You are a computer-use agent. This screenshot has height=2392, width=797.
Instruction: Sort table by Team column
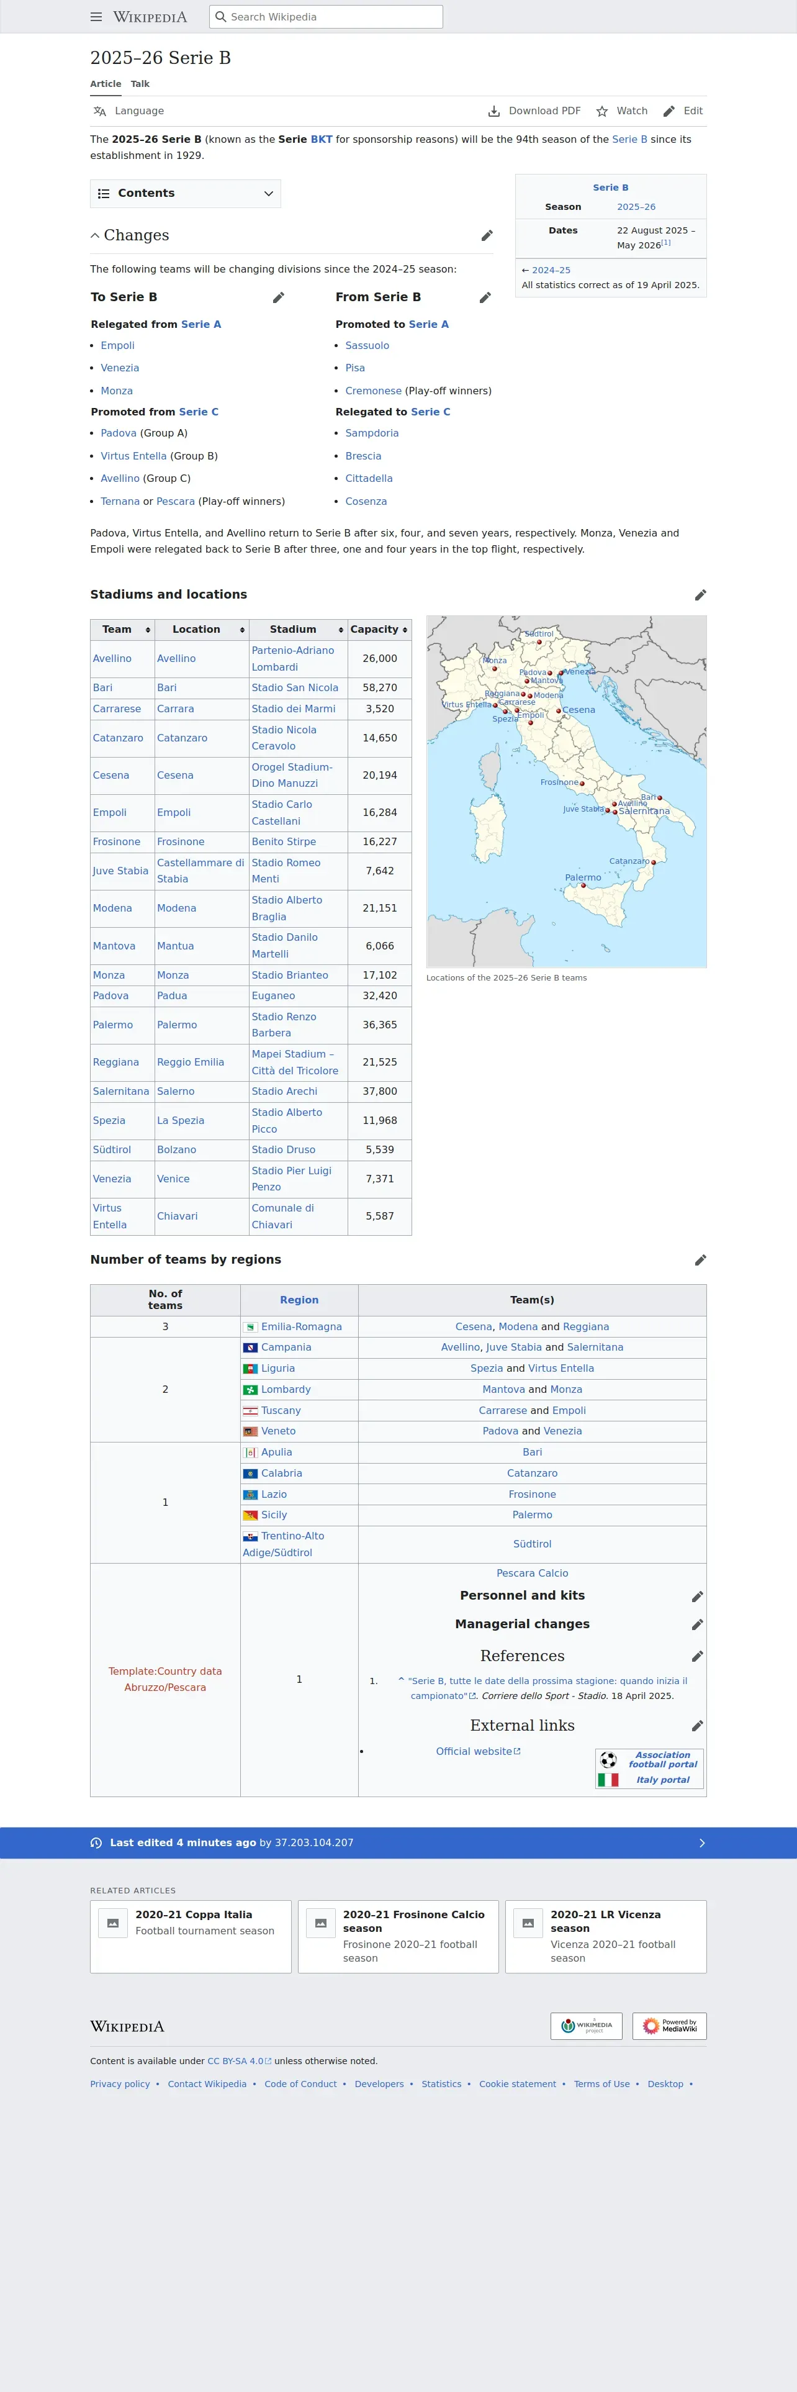122,630
